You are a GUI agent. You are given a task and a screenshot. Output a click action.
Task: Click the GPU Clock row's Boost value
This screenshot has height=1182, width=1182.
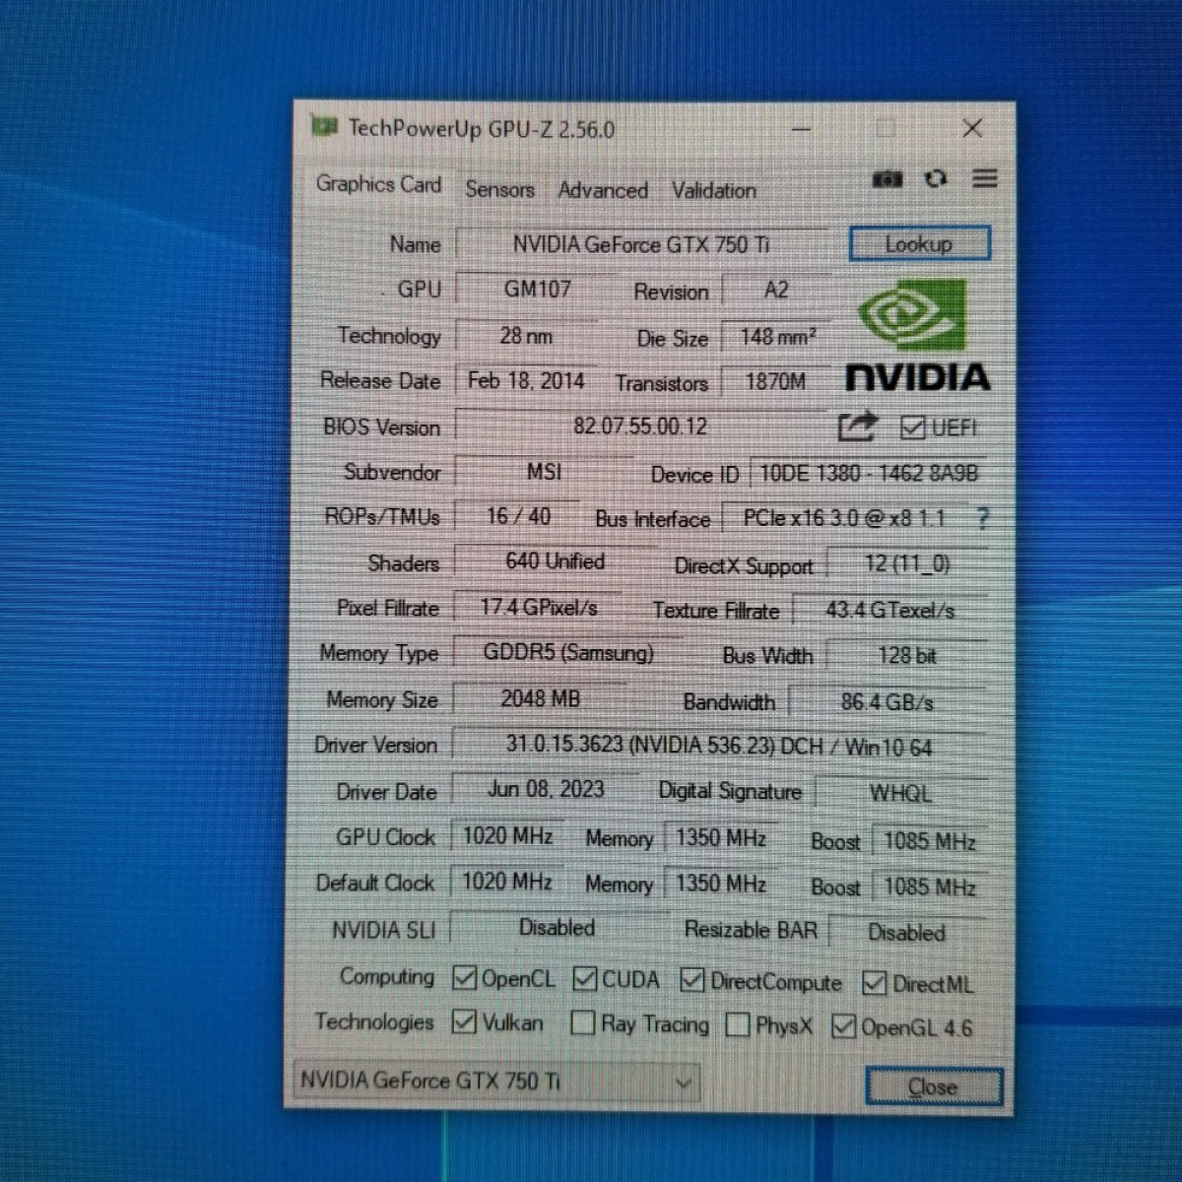pyautogui.click(x=929, y=842)
